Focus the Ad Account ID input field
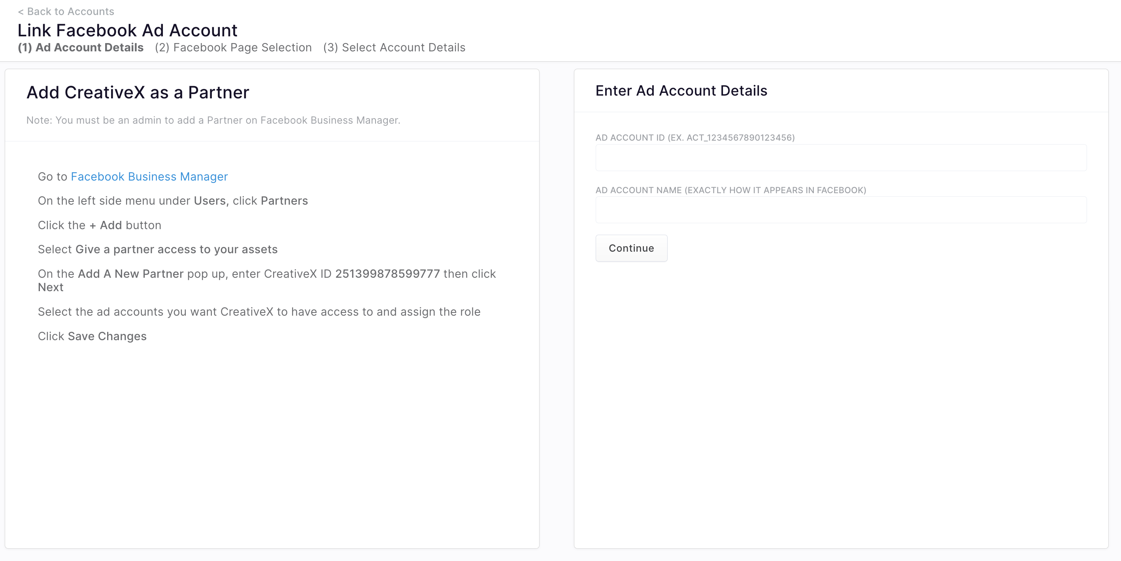The image size is (1121, 561). tap(841, 157)
